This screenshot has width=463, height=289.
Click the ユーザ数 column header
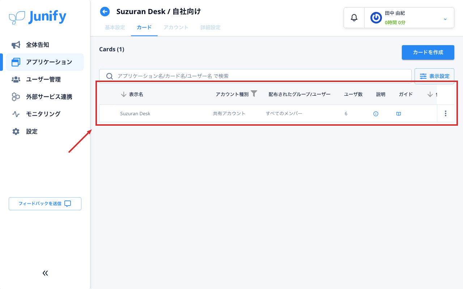point(353,94)
